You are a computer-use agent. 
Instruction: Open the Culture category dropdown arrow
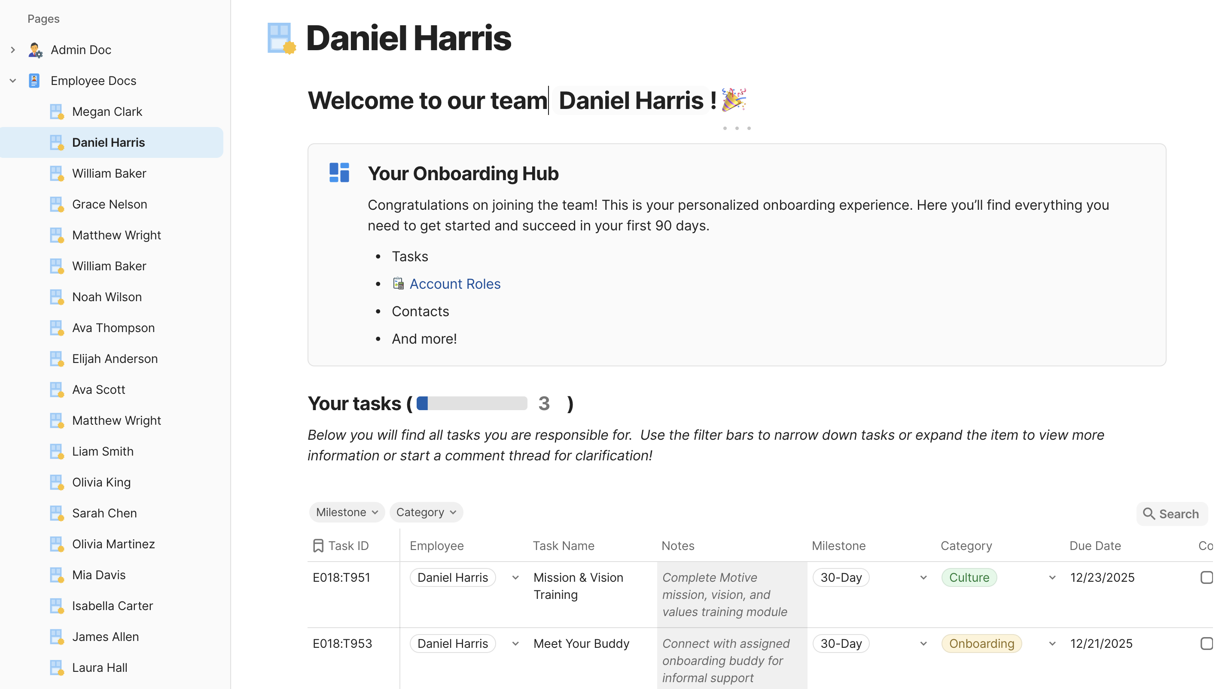pyautogui.click(x=1052, y=577)
